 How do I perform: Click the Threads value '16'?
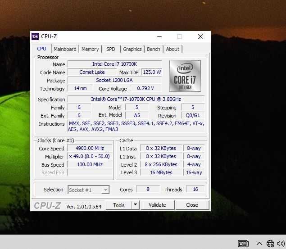tap(195, 189)
